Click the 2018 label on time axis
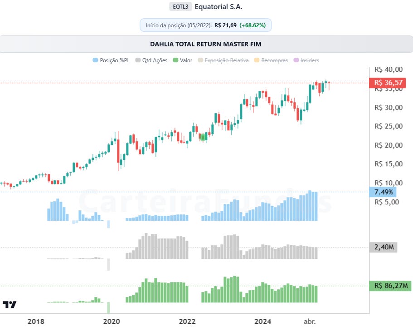The height and width of the screenshot is (327, 413). [x=36, y=322]
